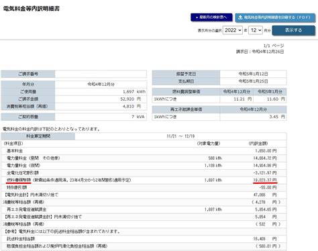The height and width of the screenshot is (251, 318).
Task: Click the 4,810 円 consumption tax value
Action: click(131, 106)
